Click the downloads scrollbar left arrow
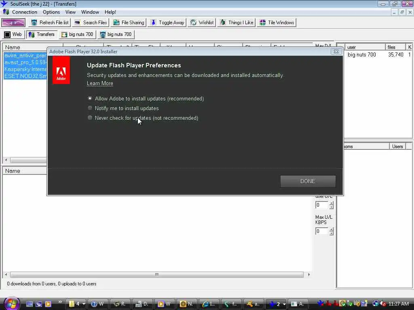Screen dimensions: 414x310 pyautogui.click(x=6, y=160)
